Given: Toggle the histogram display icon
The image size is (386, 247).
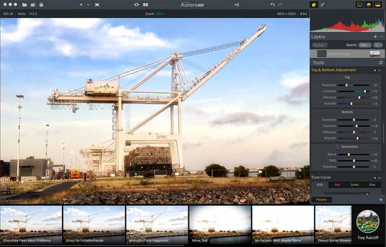Looking at the screenshot, I should pos(377,5).
